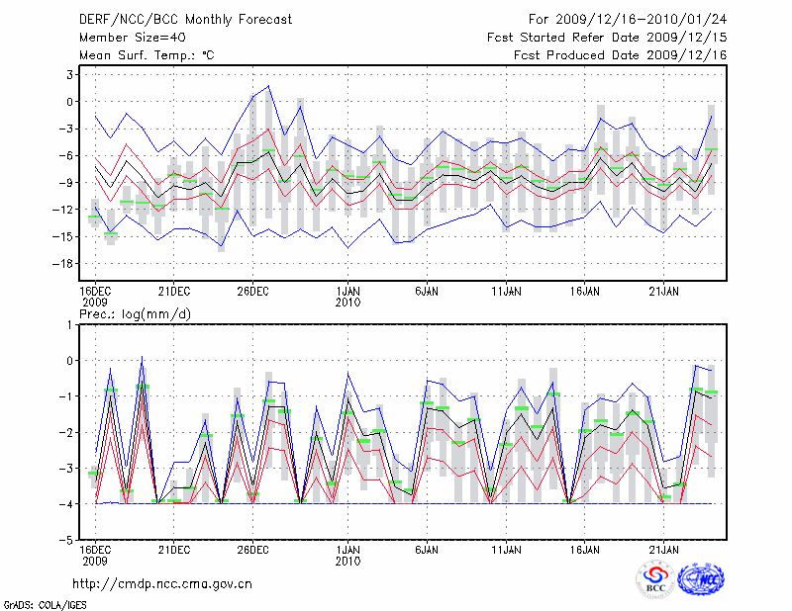
Task: Open the cmdp.ncc.cma.gov.cn URL link
Action: 162,583
